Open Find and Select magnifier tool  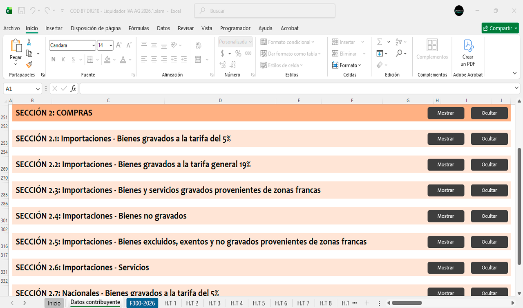coord(399,54)
